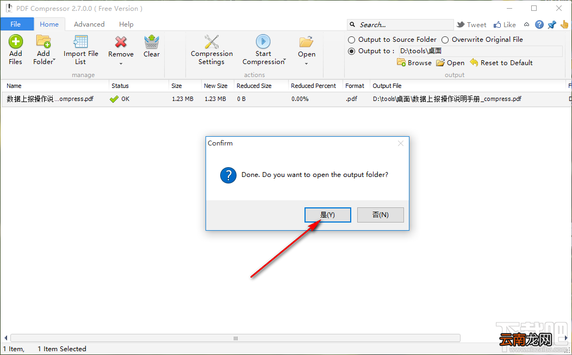Image resolution: width=572 pixels, height=355 pixels.
Task: Click Reset to Default button
Action: pyautogui.click(x=501, y=62)
